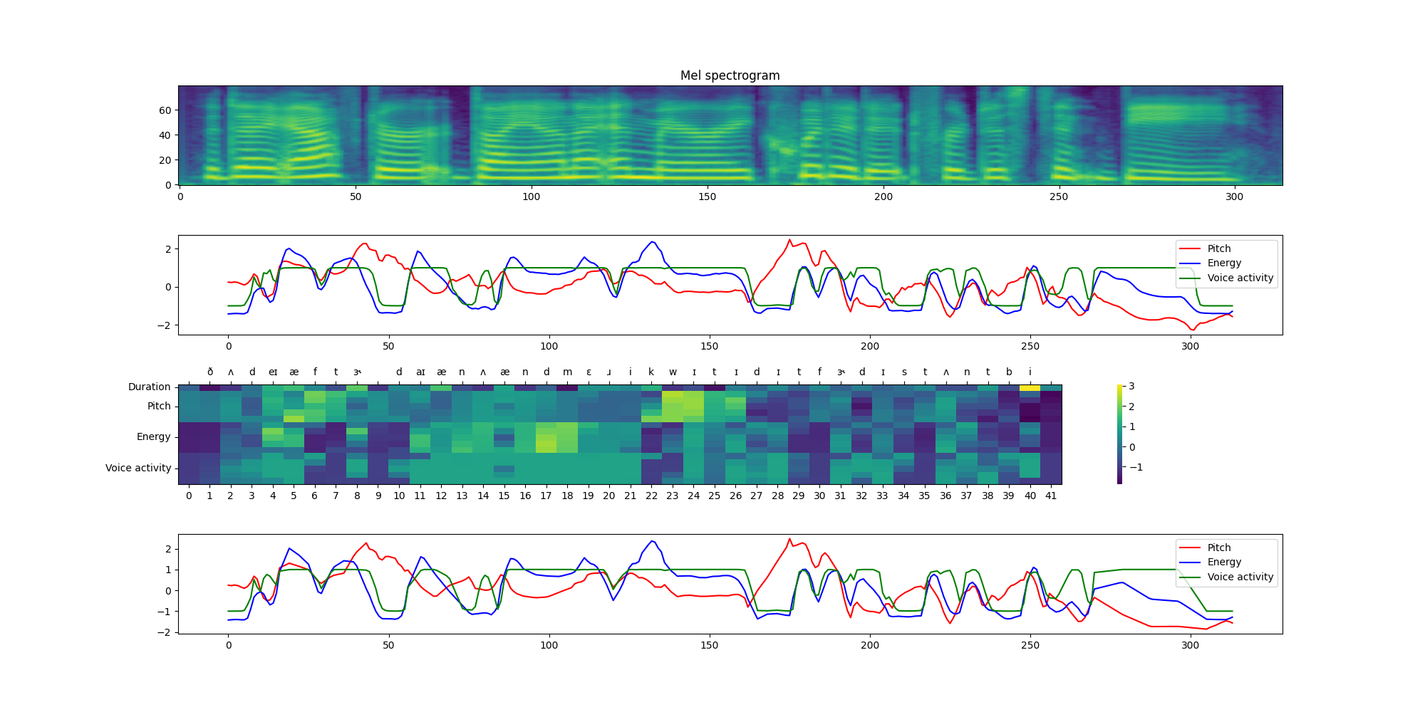Select Energy in the upper plot legend
Viewport: 1425px width, 712px height.
pos(1223,263)
